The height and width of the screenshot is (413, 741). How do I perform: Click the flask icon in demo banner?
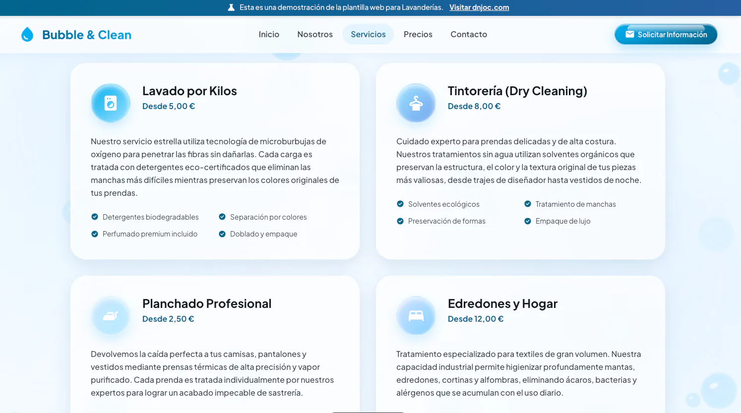231,7
